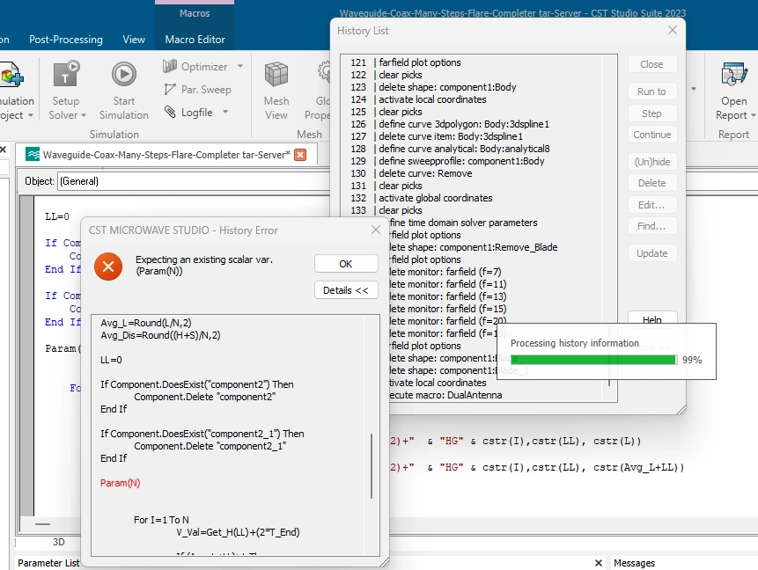The height and width of the screenshot is (570, 758).
Task: Open the Macro Editor tab
Action: pyautogui.click(x=195, y=40)
